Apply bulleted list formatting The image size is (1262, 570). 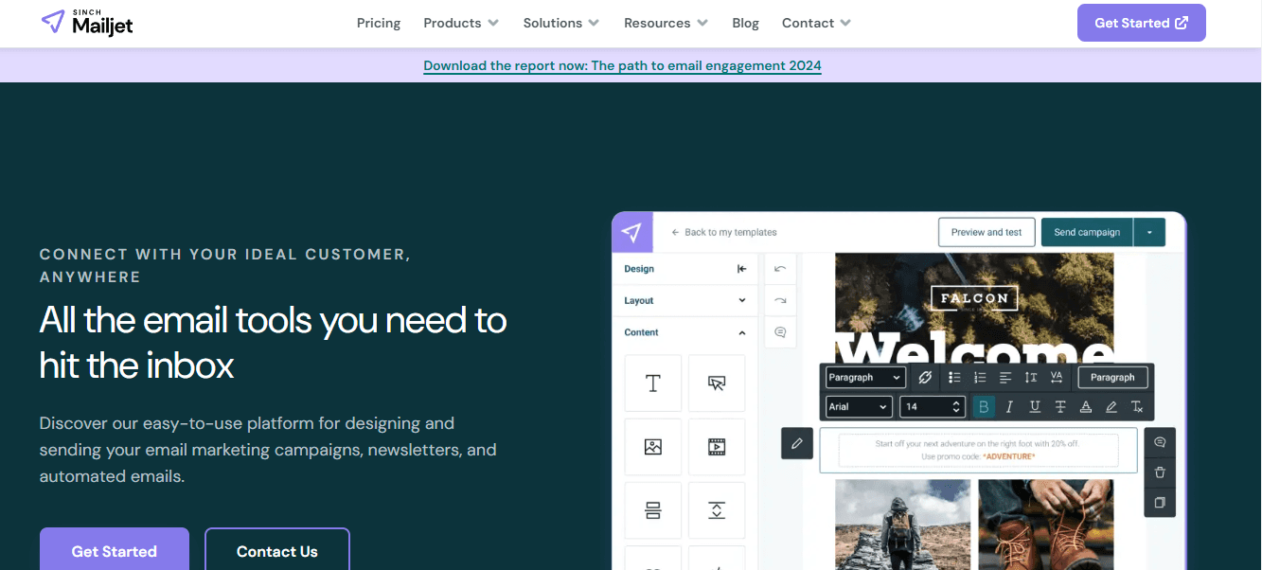pos(954,377)
